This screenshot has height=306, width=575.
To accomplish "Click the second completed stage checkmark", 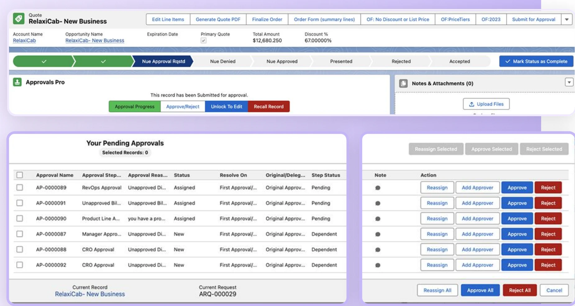I will click(103, 61).
